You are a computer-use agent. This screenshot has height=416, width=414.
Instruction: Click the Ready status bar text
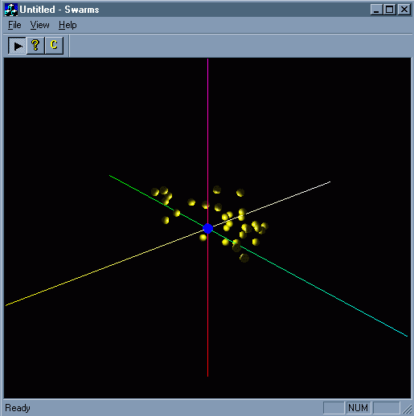[18, 408]
